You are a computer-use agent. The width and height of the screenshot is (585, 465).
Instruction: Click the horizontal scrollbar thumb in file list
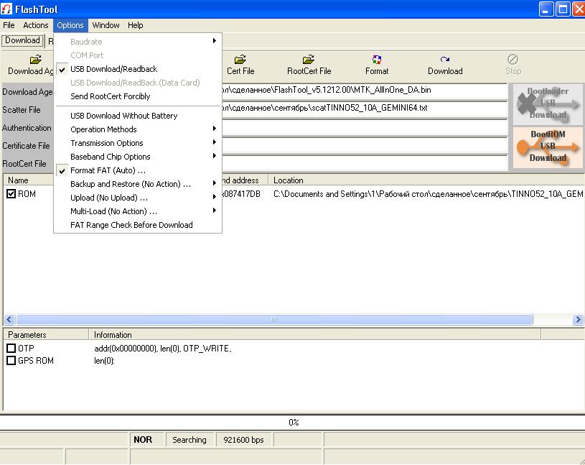(x=274, y=320)
